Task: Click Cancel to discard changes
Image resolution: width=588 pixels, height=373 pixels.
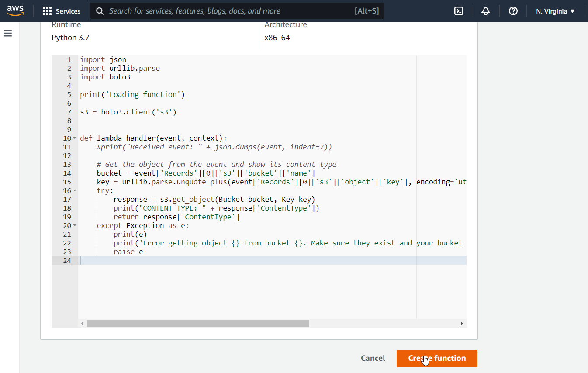Action: point(373,358)
